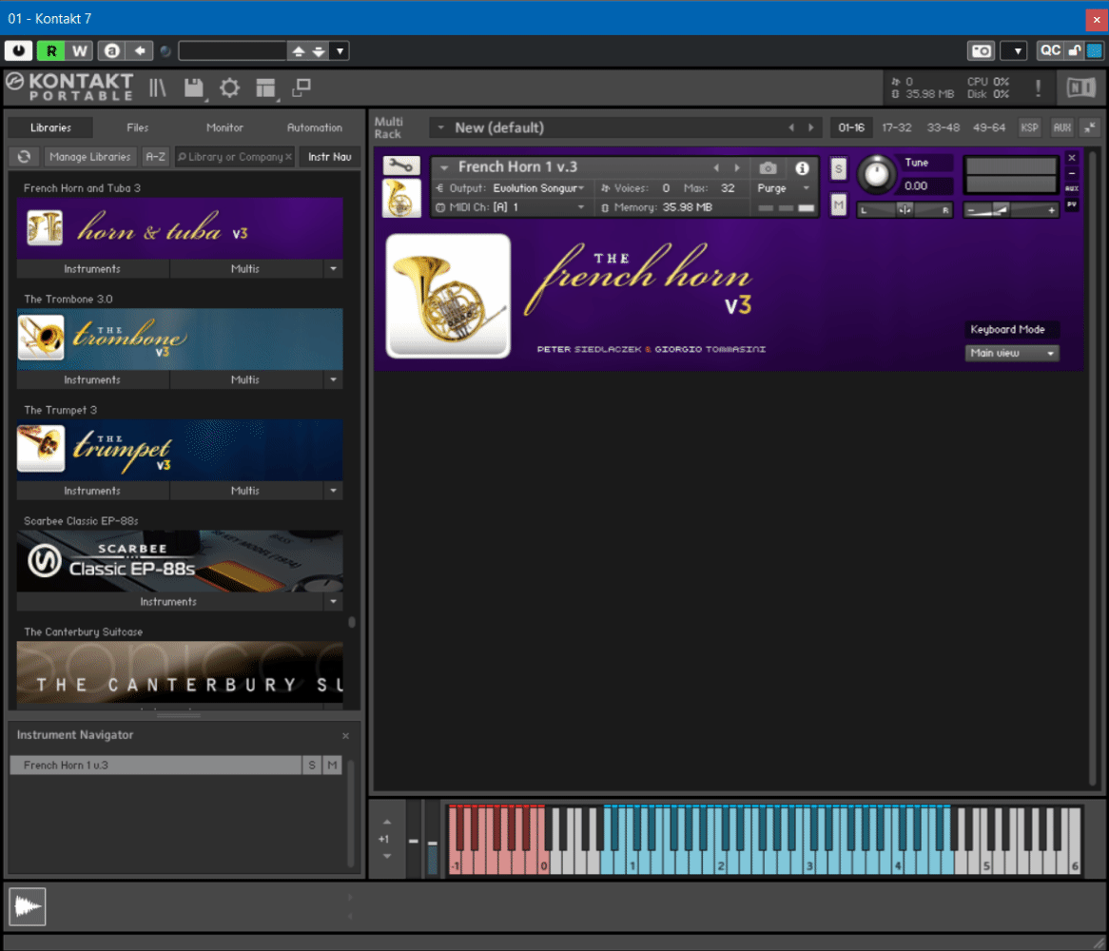The image size is (1109, 951).
Task: Load previous instrument arrow
Action: click(x=716, y=167)
